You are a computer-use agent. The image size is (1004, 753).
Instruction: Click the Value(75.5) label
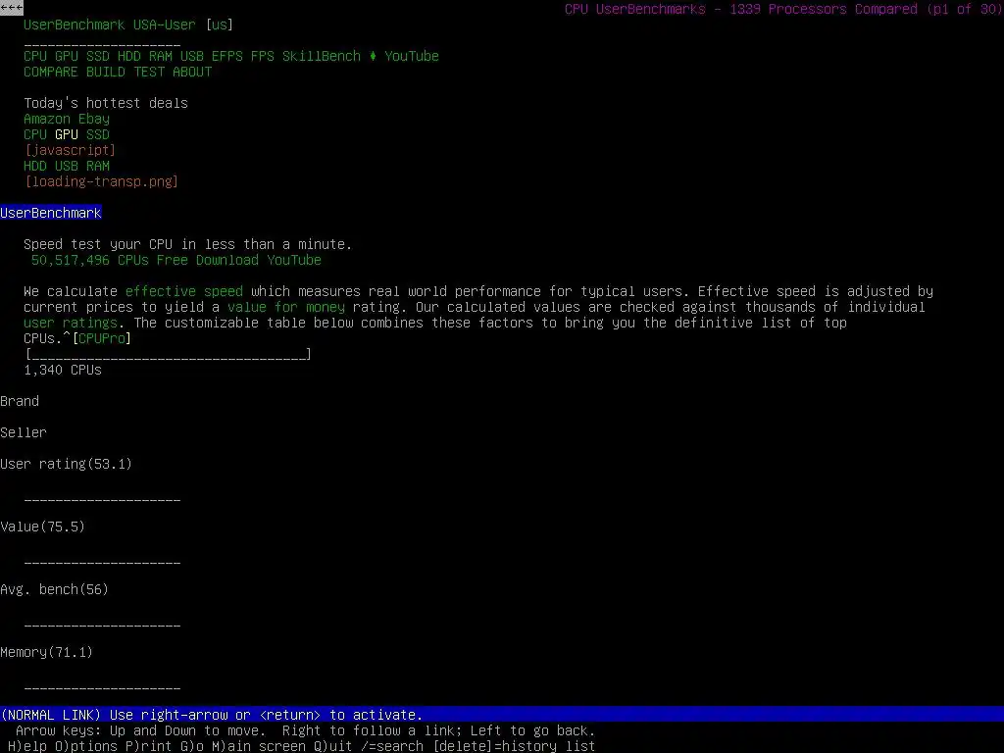click(x=43, y=527)
